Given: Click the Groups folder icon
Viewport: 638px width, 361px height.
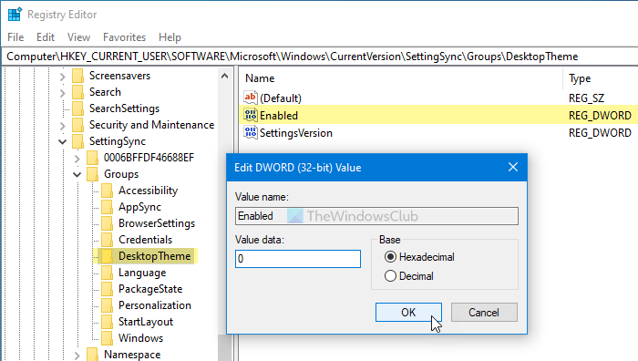Looking at the screenshot, I should tap(92, 174).
